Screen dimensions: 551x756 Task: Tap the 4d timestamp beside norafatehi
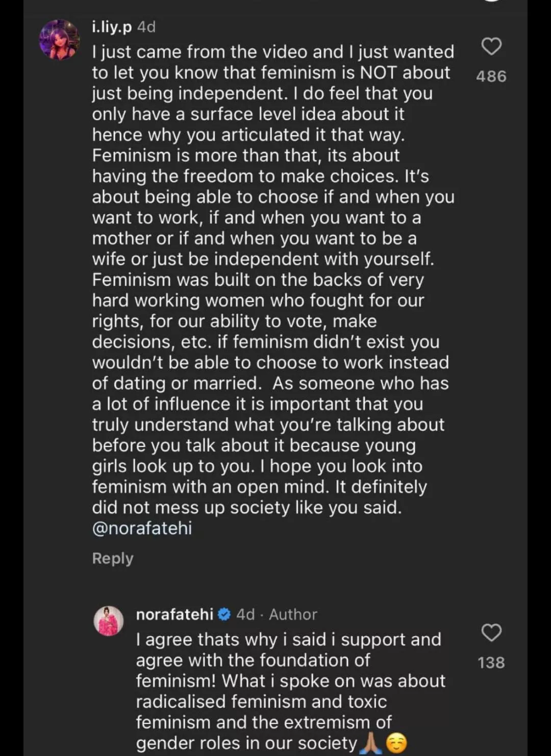click(x=245, y=614)
